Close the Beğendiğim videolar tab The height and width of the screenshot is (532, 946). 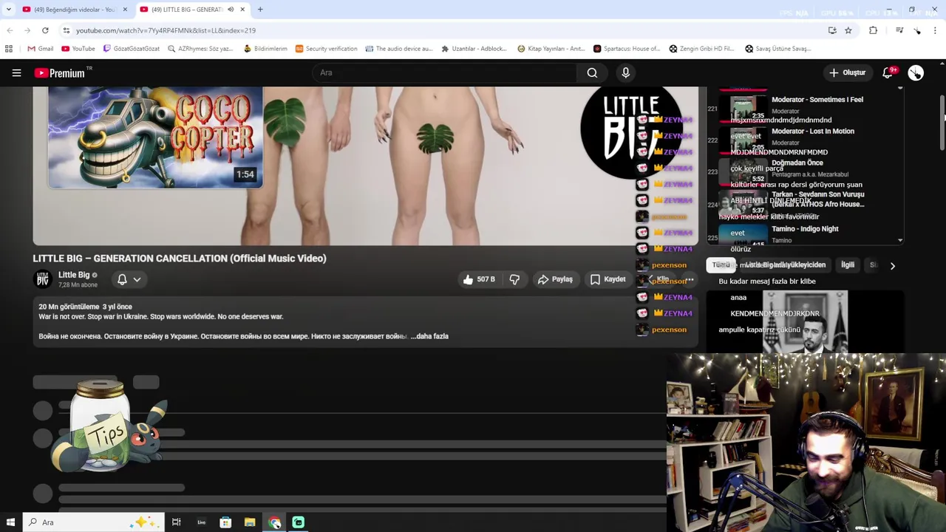(125, 10)
